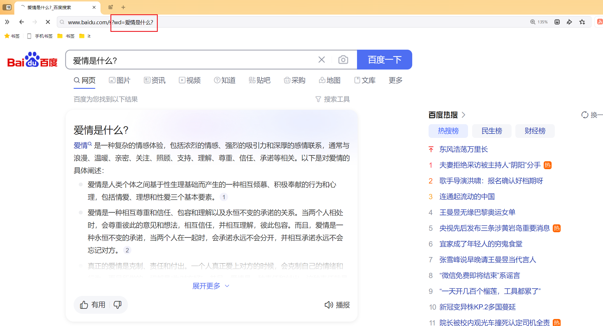Image resolution: width=603 pixels, height=326 pixels.
Task: Open hot topic 微信免费即将结束系谣言
Action: coord(480,275)
